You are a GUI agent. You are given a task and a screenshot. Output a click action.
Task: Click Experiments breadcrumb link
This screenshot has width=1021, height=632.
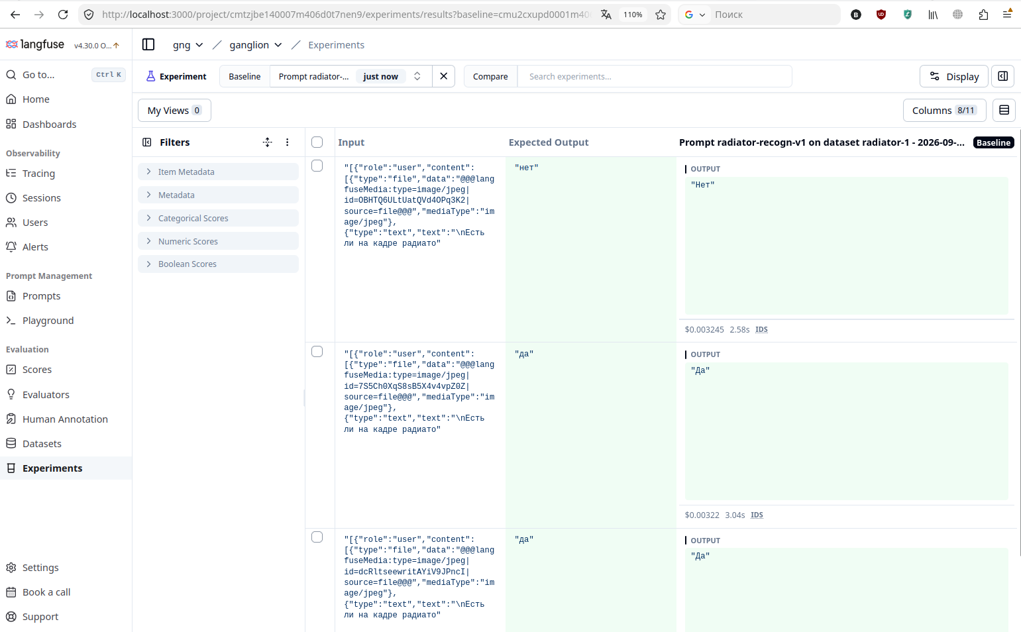pyautogui.click(x=336, y=45)
